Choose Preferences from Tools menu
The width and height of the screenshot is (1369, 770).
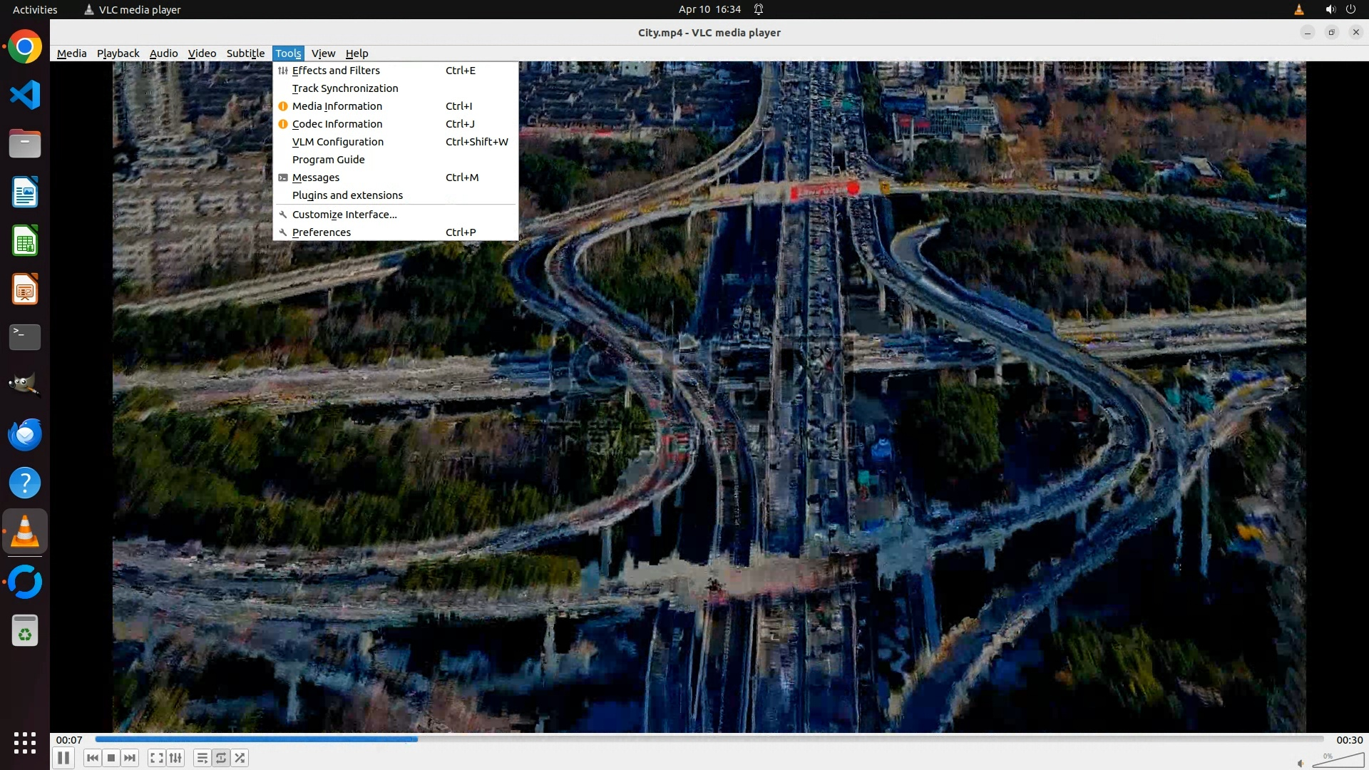tap(322, 232)
